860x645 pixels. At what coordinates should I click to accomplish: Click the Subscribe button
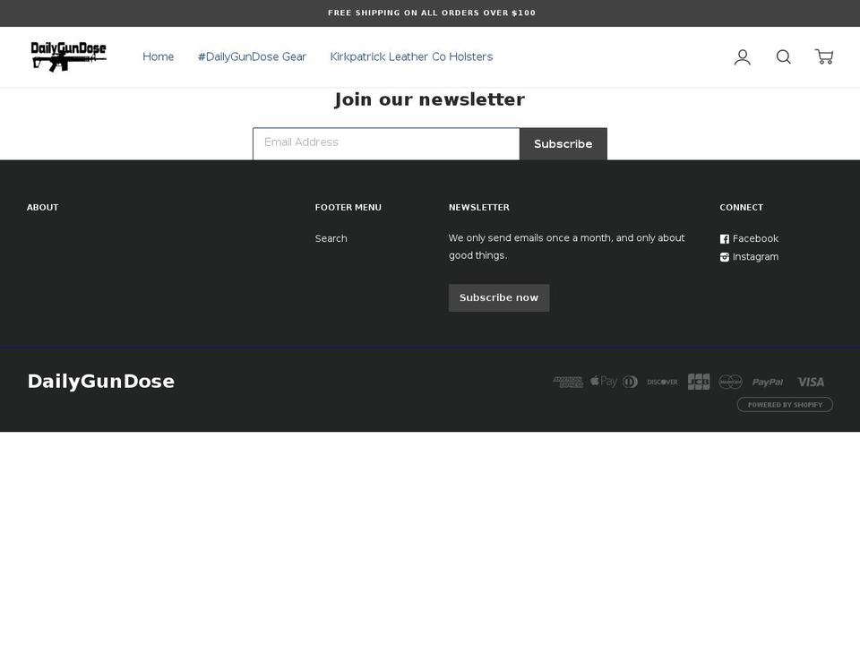(563, 144)
